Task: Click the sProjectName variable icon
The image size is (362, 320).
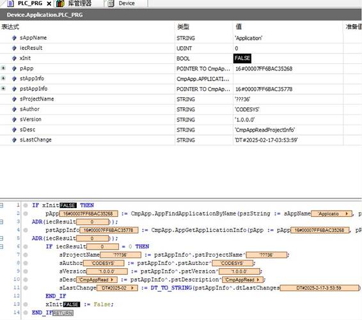Action: tap(14, 99)
